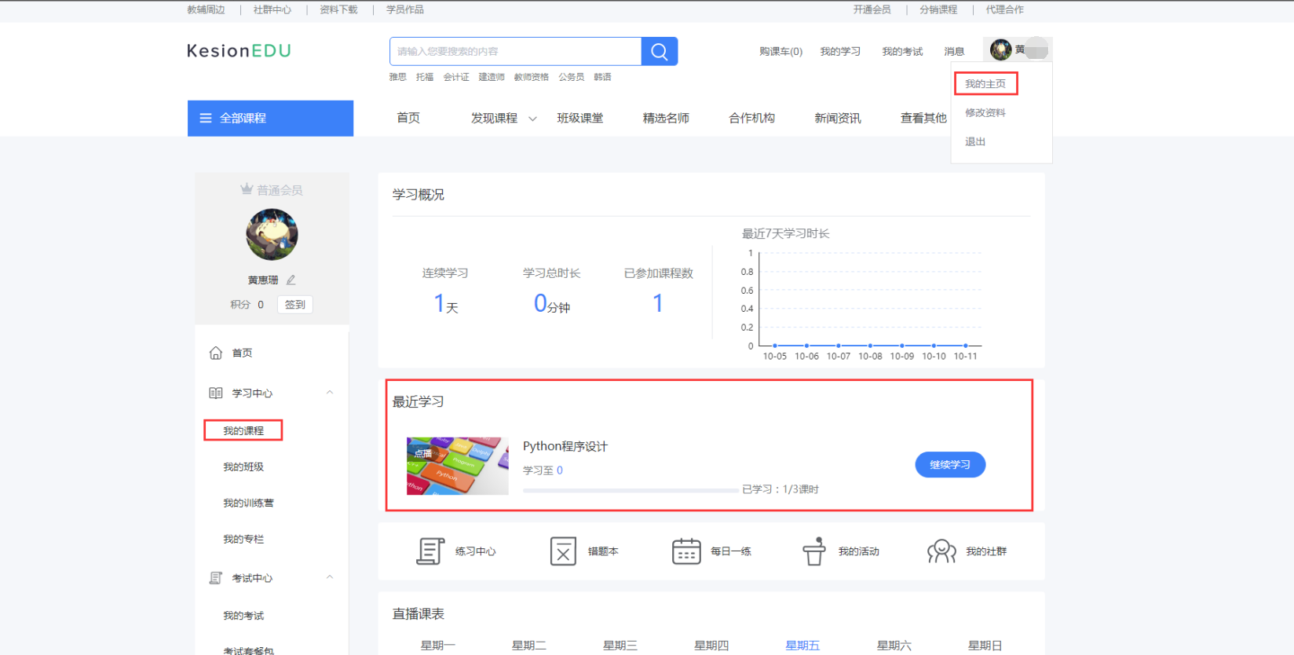Click the 签到 check-in button

point(295,305)
